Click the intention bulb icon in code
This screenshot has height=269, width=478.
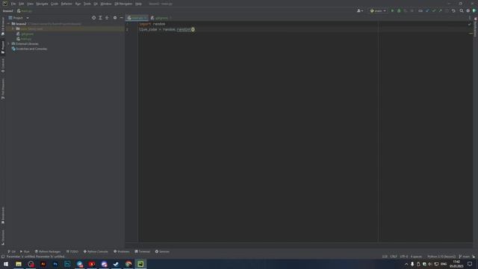point(193,30)
